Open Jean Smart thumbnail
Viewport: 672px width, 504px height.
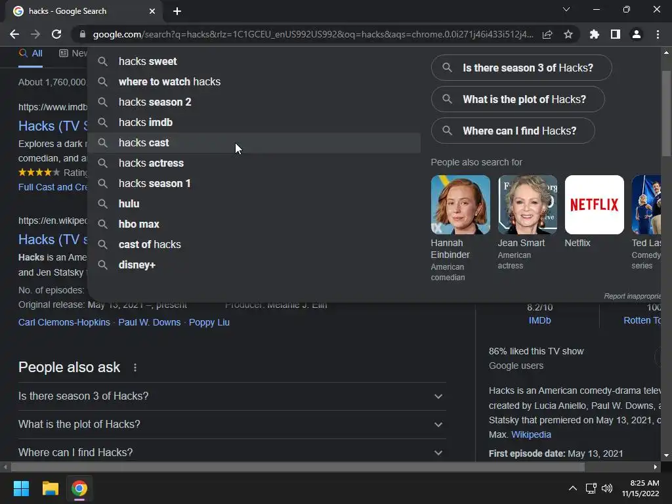pos(528,205)
